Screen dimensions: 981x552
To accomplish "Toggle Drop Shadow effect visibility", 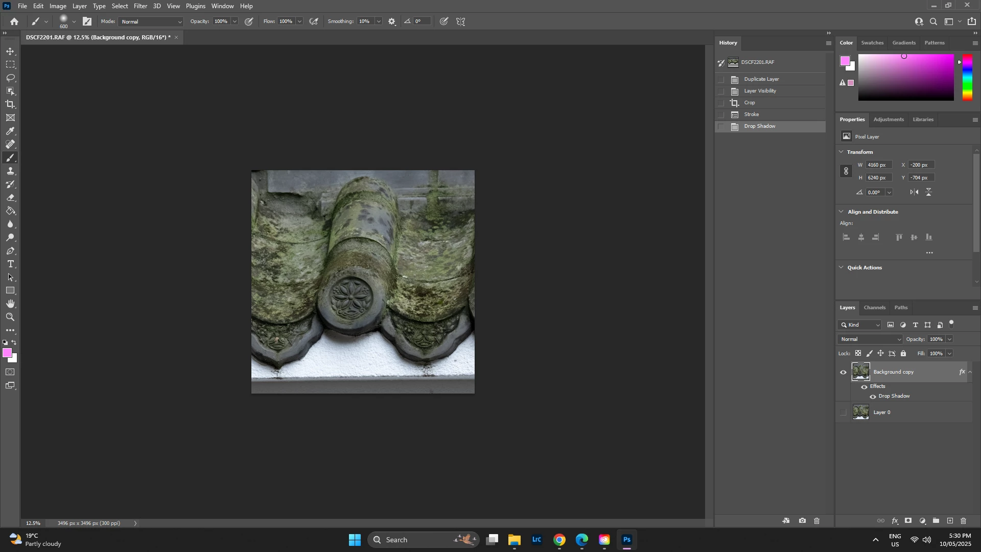I will (x=873, y=397).
